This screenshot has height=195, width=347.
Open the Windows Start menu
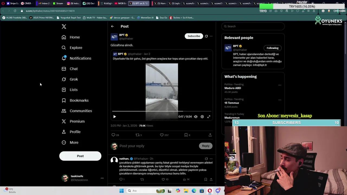[x=121, y=191]
